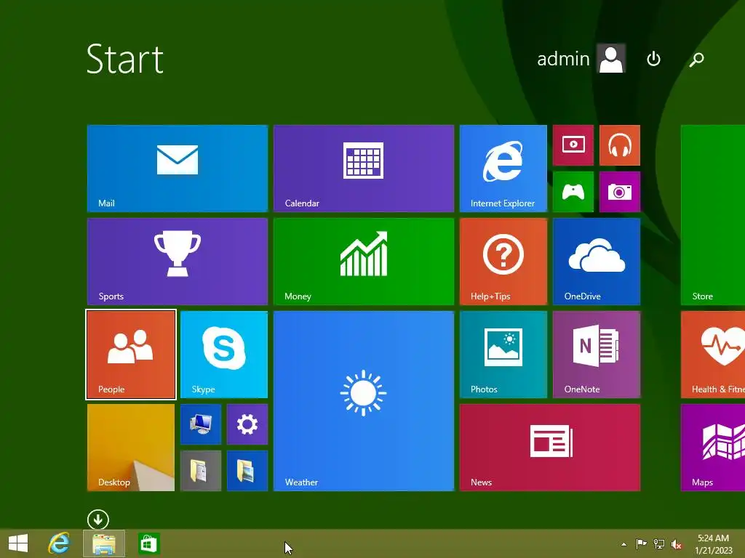This screenshot has width=745, height=558.
Task: Open the Calendar tile
Action: click(364, 169)
